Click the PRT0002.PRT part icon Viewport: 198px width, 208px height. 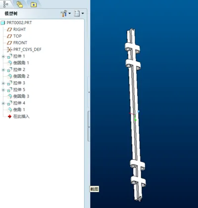tap(3, 23)
